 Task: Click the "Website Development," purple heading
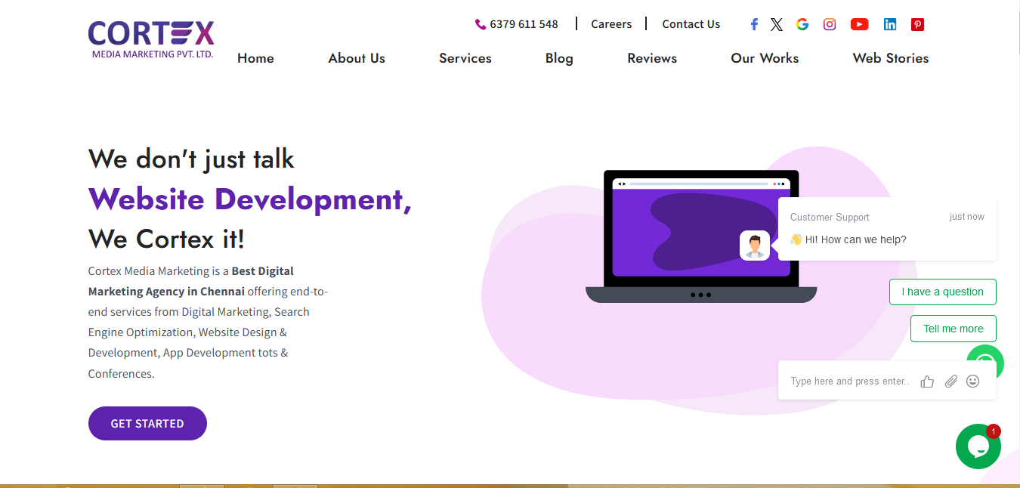click(250, 199)
